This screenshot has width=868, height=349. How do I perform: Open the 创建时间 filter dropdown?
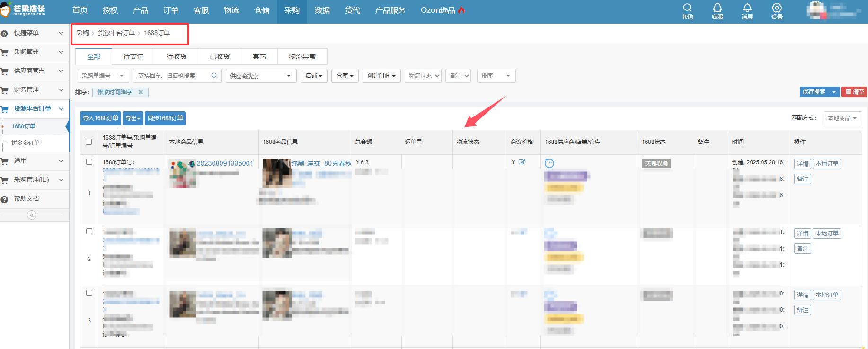pos(381,76)
